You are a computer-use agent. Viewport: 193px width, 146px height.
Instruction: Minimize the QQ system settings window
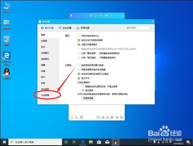pyautogui.click(x=147, y=22)
